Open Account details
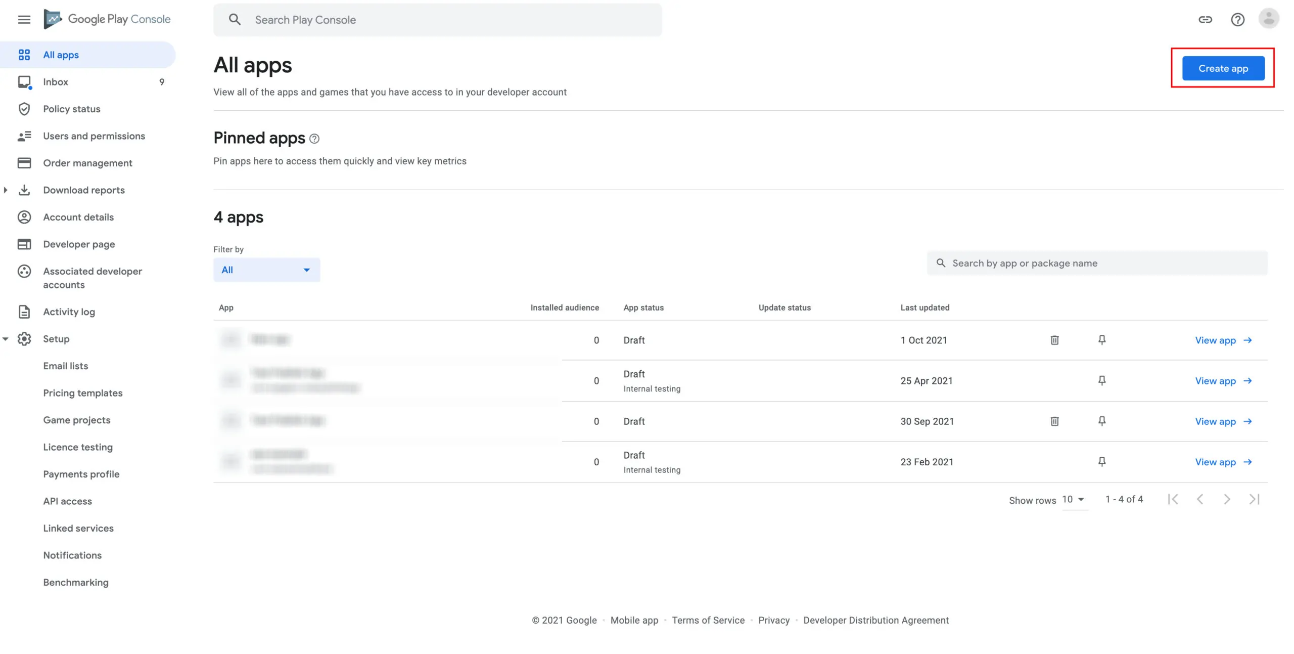The image size is (1294, 654). [x=78, y=217]
